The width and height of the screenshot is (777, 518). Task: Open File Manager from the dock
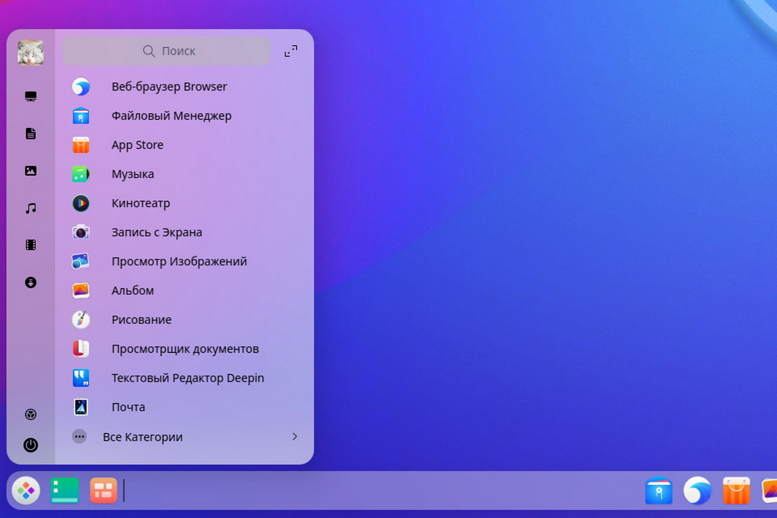(659, 491)
